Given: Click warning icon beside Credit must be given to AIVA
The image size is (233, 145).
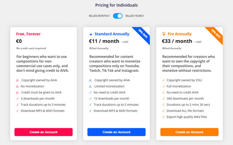Looking at the screenshot, I should 17,92.
